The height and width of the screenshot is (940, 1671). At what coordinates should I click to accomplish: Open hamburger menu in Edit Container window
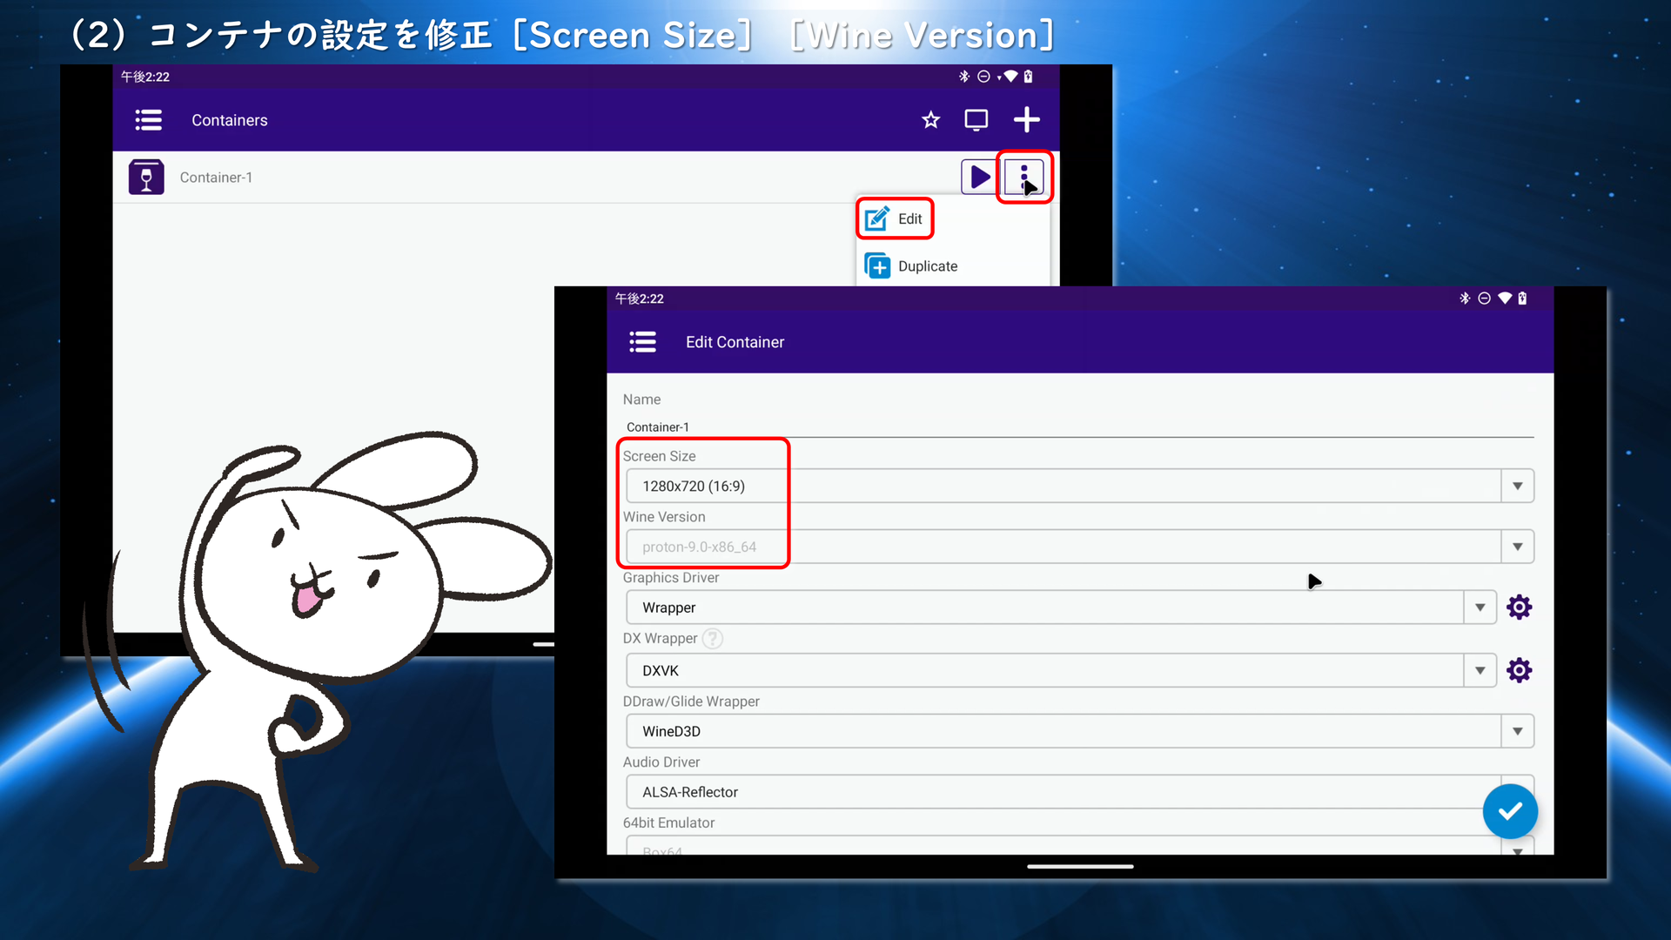643,342
